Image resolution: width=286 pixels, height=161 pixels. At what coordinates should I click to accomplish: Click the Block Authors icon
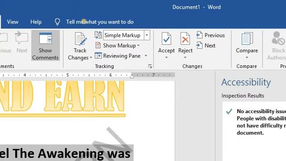pyautogui.click(x=278, y=38)
